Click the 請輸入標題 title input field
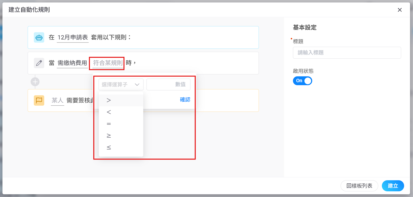 (347, 53)
